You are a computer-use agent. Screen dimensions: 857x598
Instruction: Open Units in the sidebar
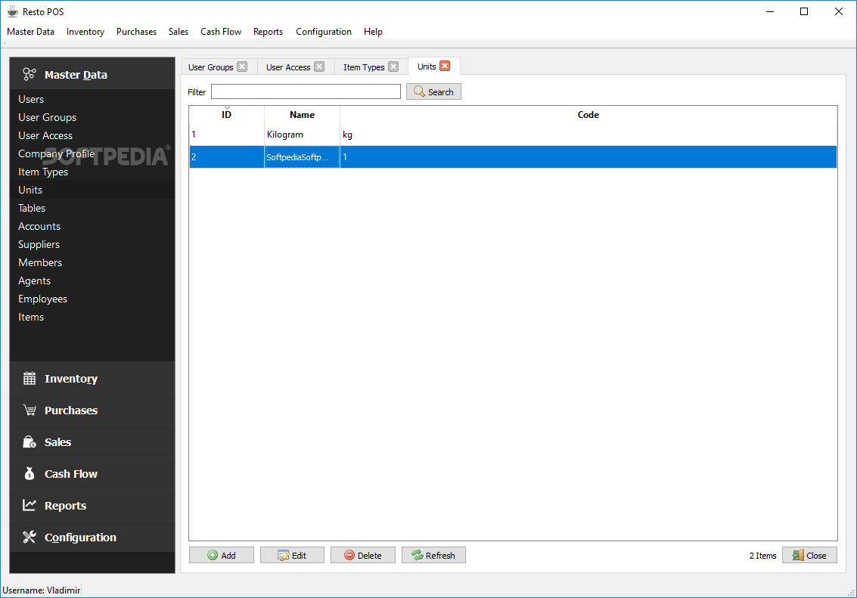30,190
